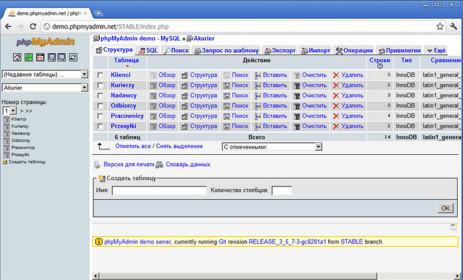The height and width of the screenshot is (280, 463).
Task: Click the Обзор browse icon for Kurierzy
Action: 153,86
